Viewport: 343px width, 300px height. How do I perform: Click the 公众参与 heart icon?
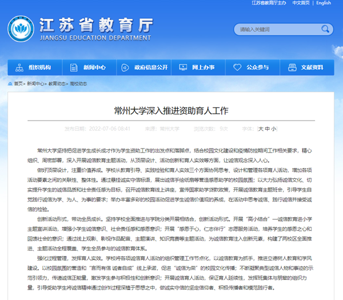[238, 67]
